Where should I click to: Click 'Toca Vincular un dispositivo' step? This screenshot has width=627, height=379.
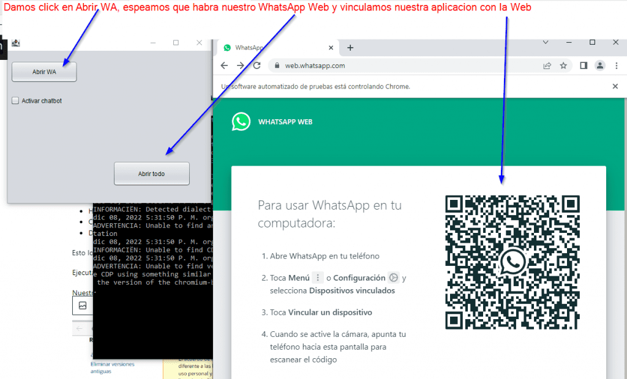point(321,312)
